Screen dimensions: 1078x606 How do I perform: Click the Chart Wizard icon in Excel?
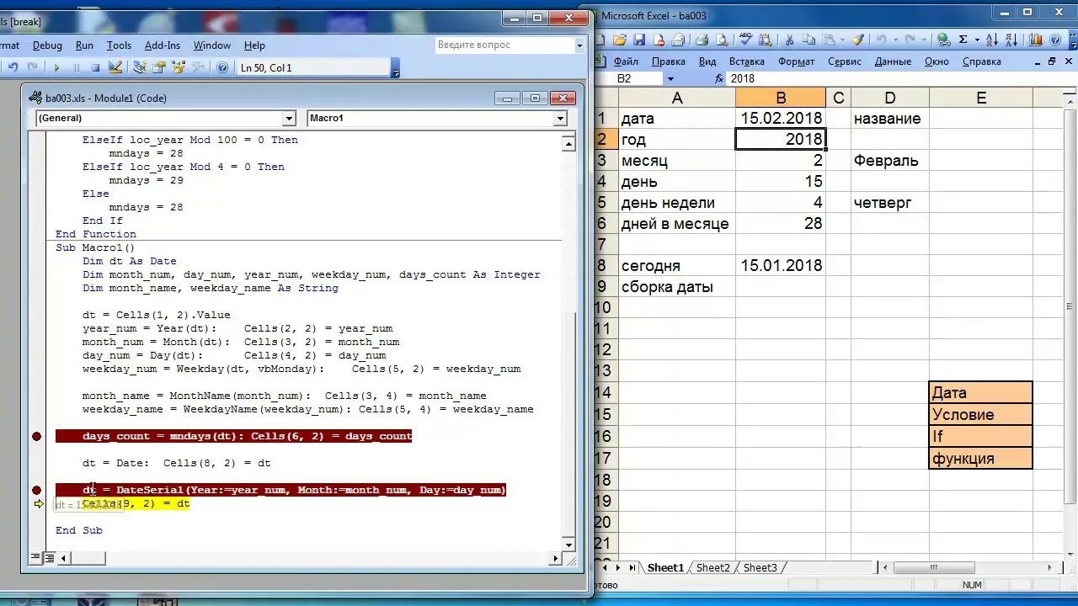[x=1035, y=40]
